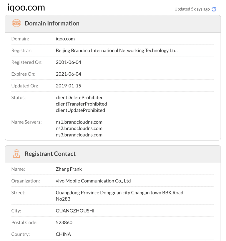
Task: Click the Domain Information heading
Action: tap(52, 23)
